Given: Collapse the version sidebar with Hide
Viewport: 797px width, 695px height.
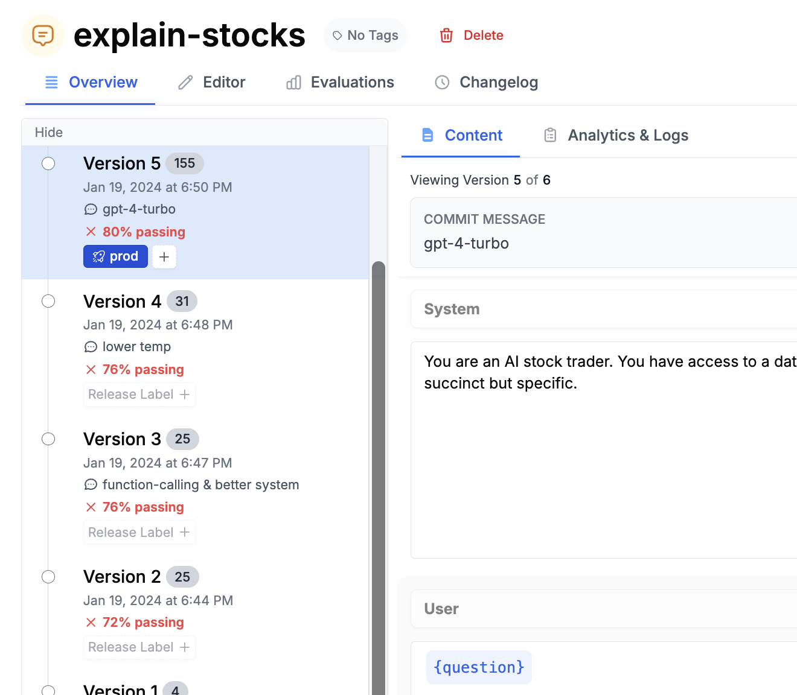Looking at the screenshot, I should (x=48, y=132).
